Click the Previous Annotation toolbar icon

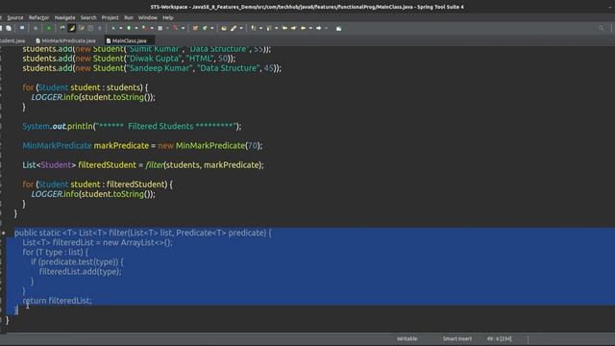(269, 28)
